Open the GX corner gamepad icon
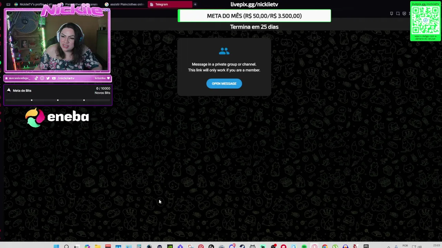 tap(8, 4)
